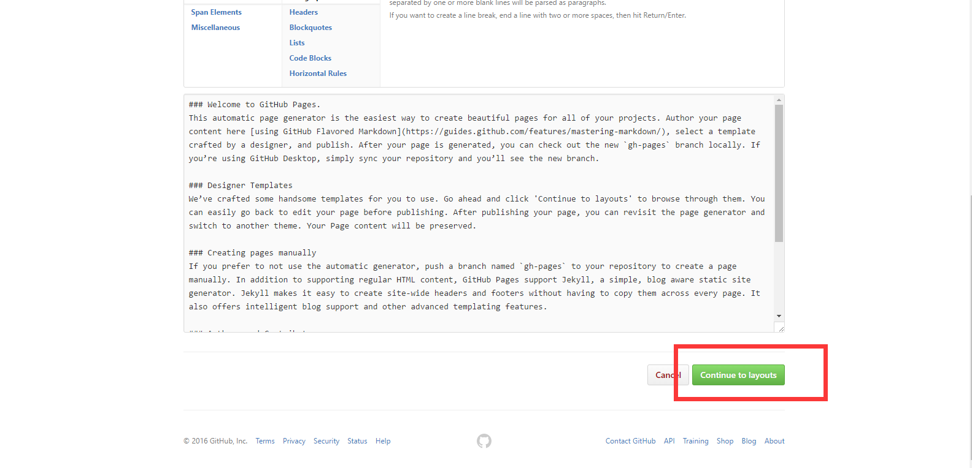The image size is (972, 468).
Task: Click the '### Creating pages manually' heading line
Action: pos(252,253)
